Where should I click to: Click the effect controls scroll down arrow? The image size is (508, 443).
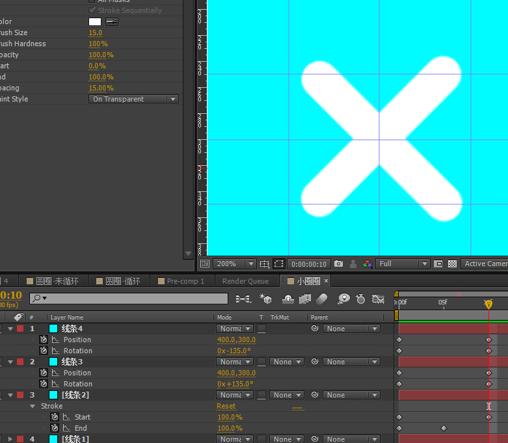pos(188,254)
